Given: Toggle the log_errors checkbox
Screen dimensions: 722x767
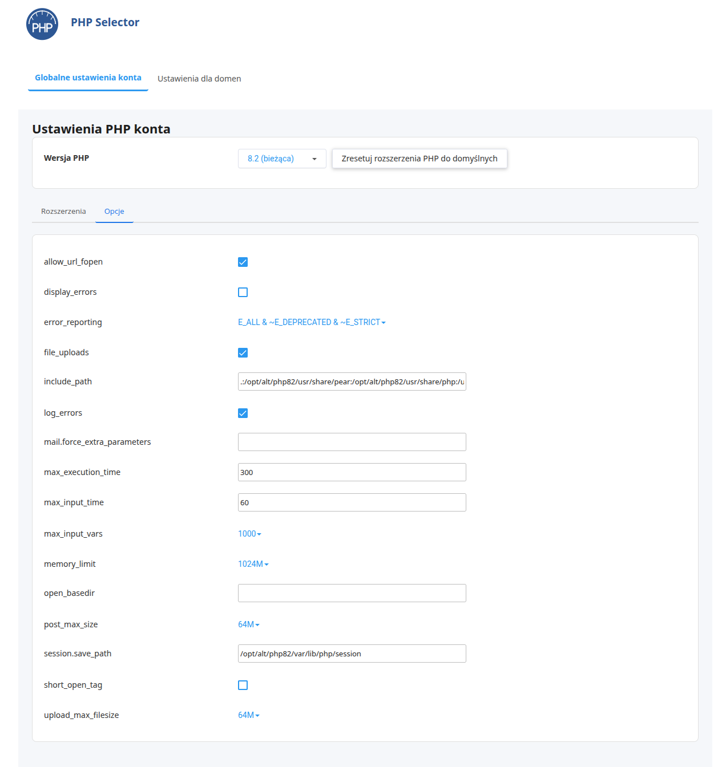Looking at the screenshot, I should pos(243,413).
